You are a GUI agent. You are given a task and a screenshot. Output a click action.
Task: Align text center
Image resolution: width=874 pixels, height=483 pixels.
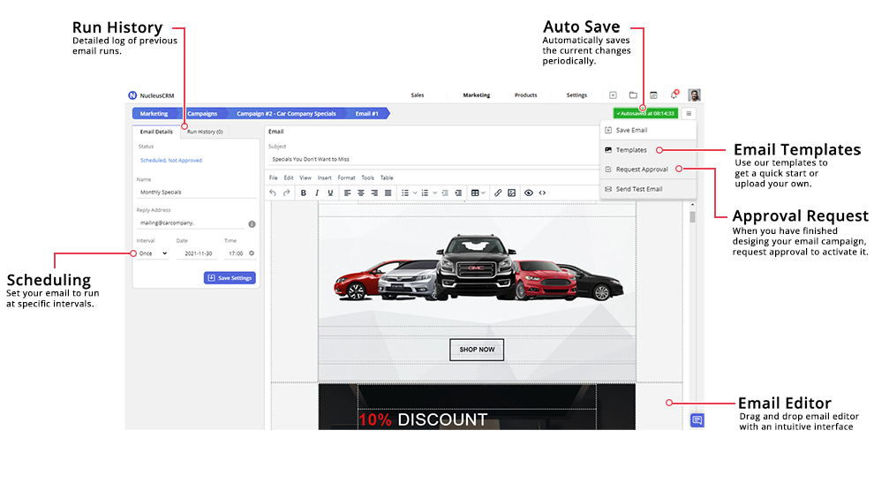(x=361, y=193)
